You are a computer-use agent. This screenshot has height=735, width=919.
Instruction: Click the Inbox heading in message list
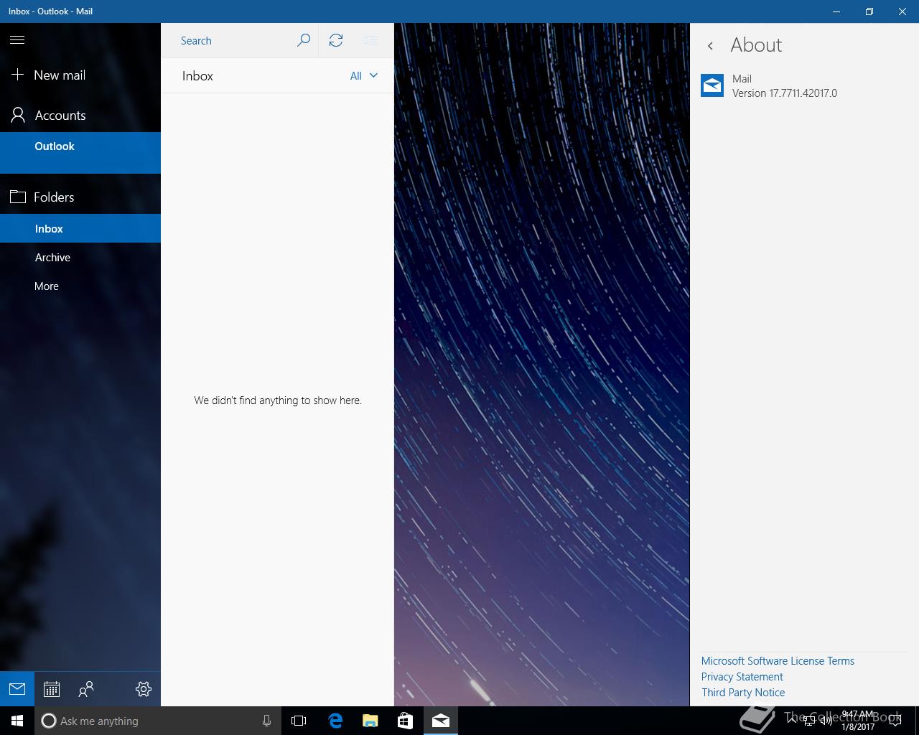pyautogui.click(x=197, y=76)
